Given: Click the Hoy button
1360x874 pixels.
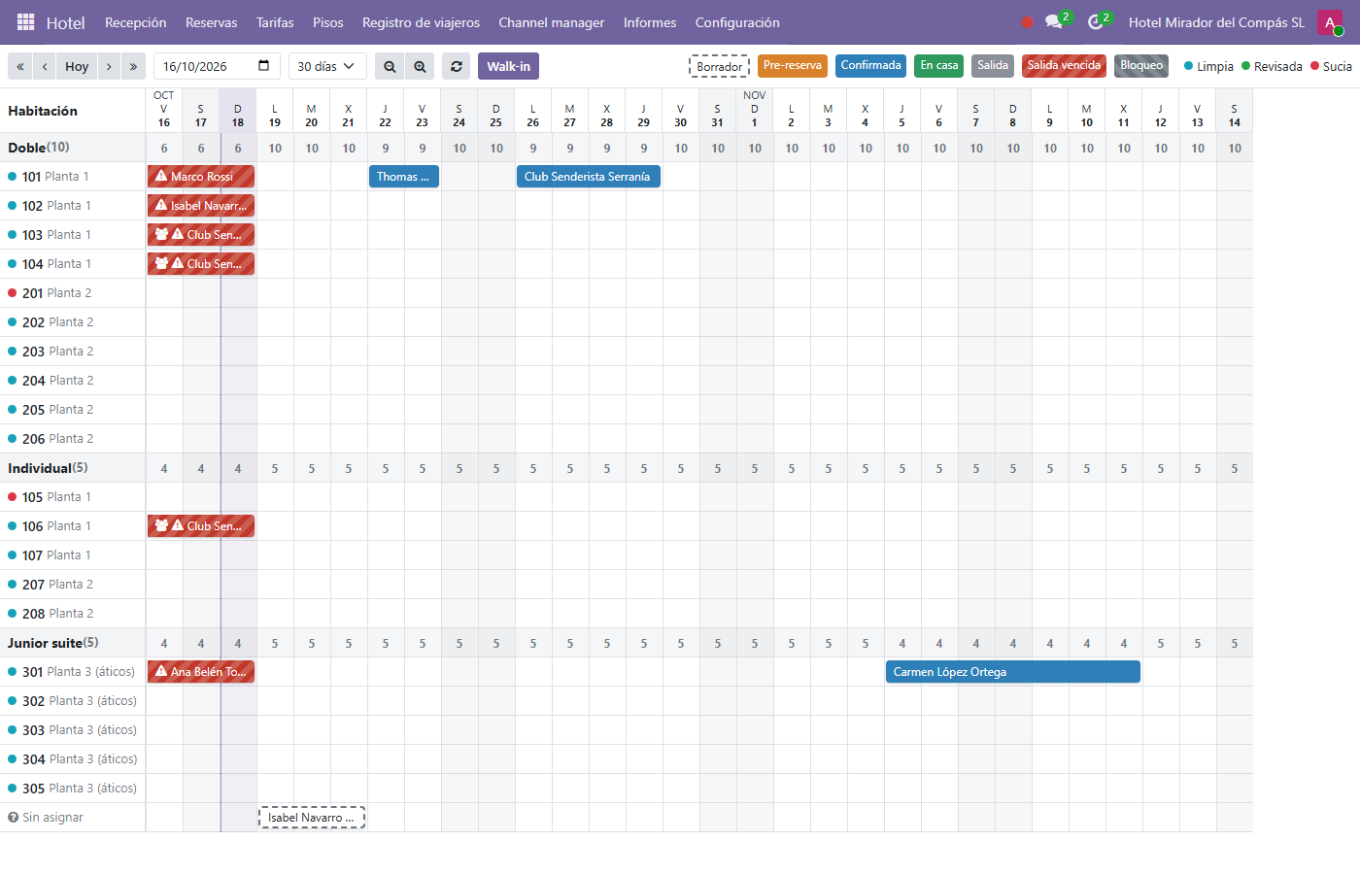Looking at the screenshot, I should (x=77, y=66).
